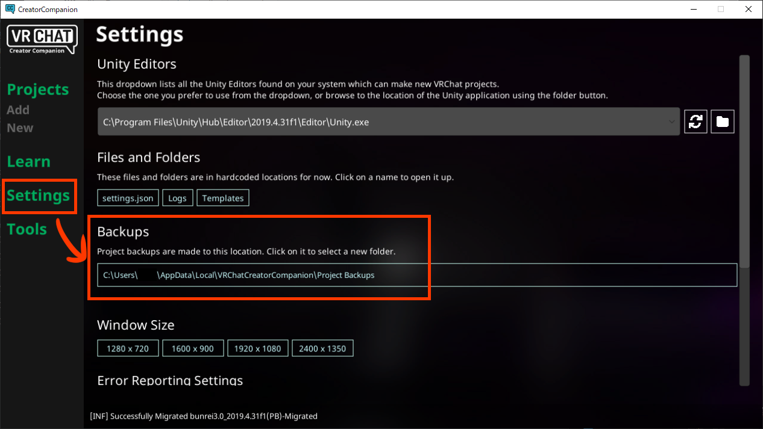The height and width of the screenshot is (429, 763).
Task: Open the Logs folder
Action: [x=177, y=198]
